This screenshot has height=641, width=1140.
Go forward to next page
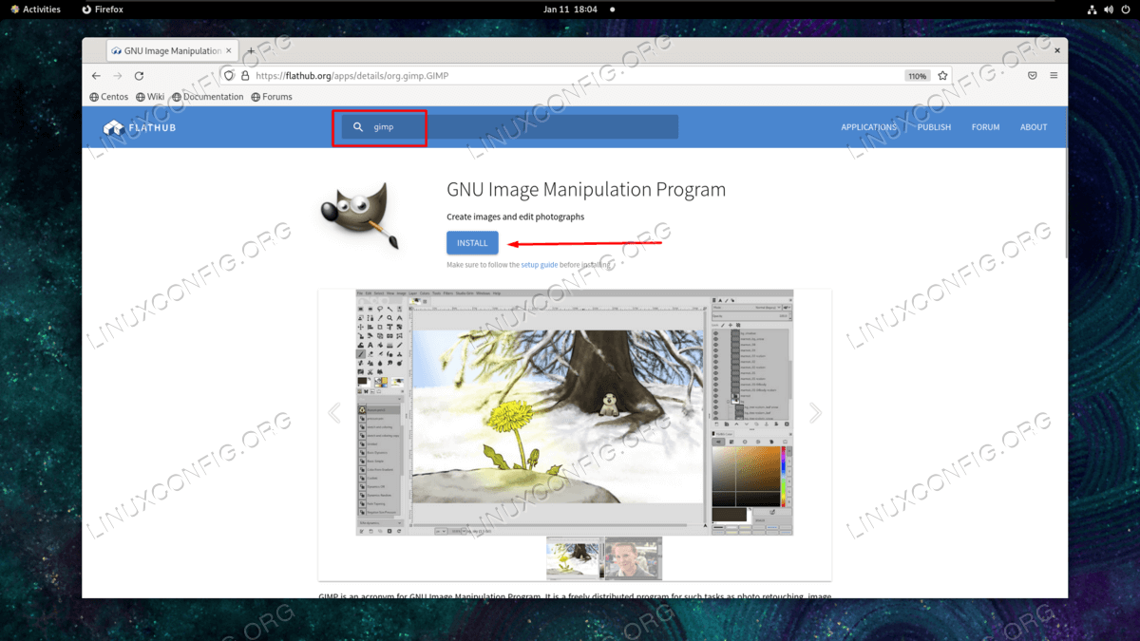point(118,76)
